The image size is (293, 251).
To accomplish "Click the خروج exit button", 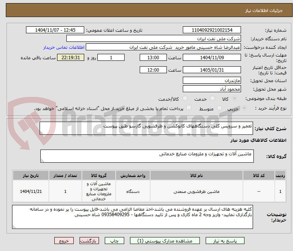I will coord(64,241).
